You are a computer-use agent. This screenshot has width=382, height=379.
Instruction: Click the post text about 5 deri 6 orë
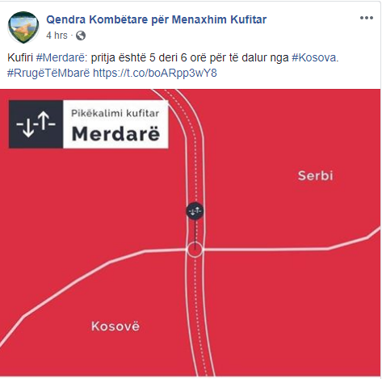(172, 57)
